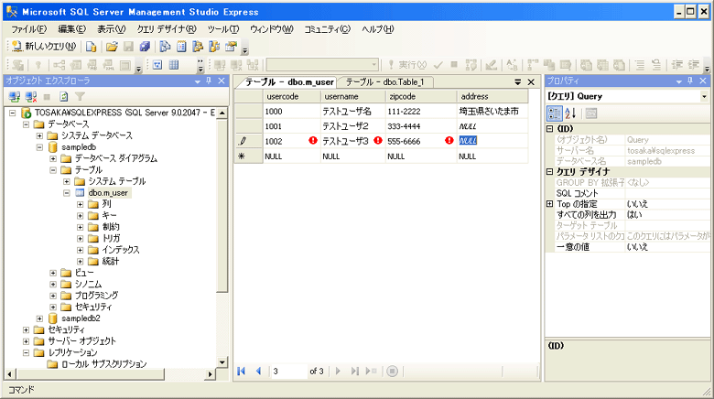Expand the sampledb2 database node
The width and height of the screenshot is (714, 399).
tap(39, 318)
